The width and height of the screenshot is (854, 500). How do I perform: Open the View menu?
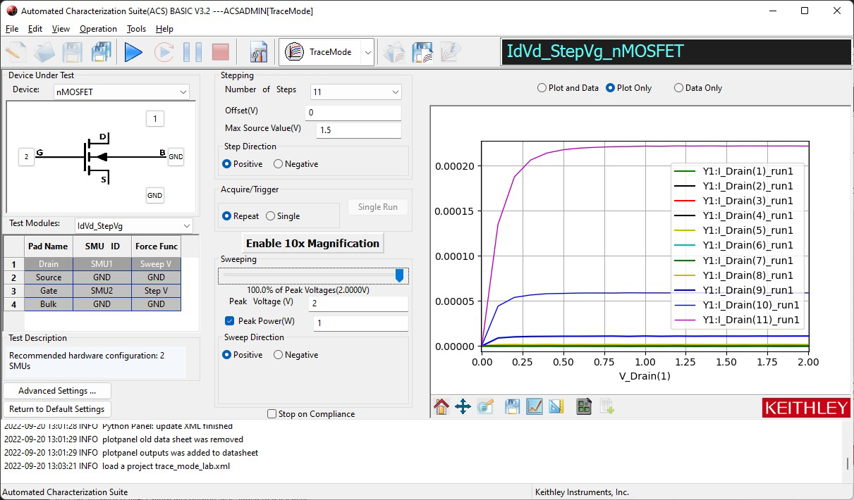[61, 29]
